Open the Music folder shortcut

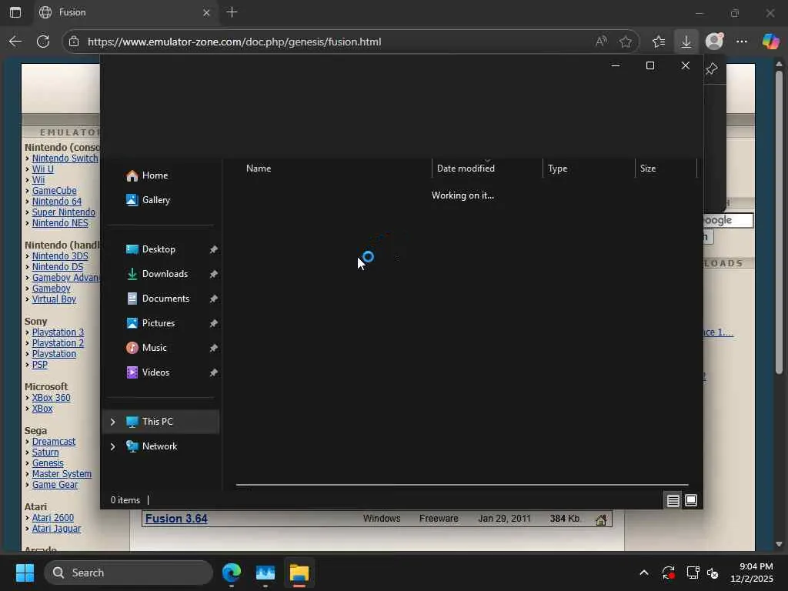point(146,348)
